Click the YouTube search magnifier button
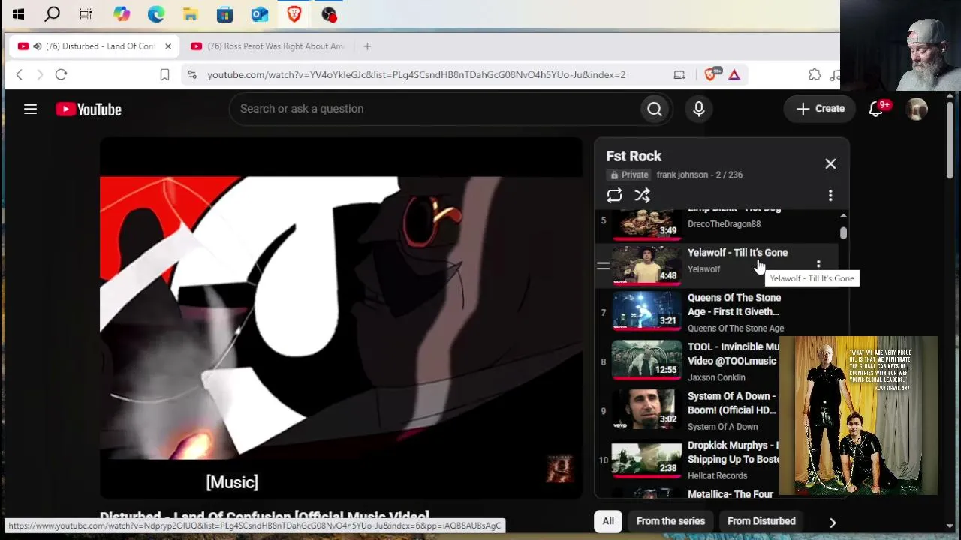 (655, 109)
